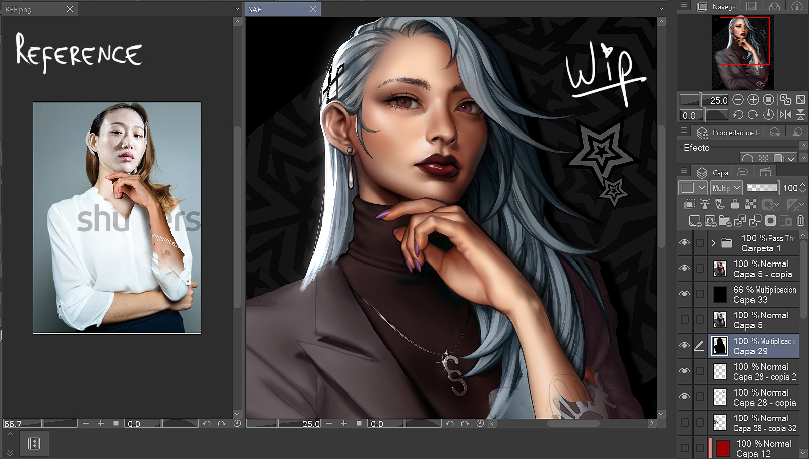Select the Capa 5 - copia layer
Viewport: 809px width, 460px height.
coord(762,269)
